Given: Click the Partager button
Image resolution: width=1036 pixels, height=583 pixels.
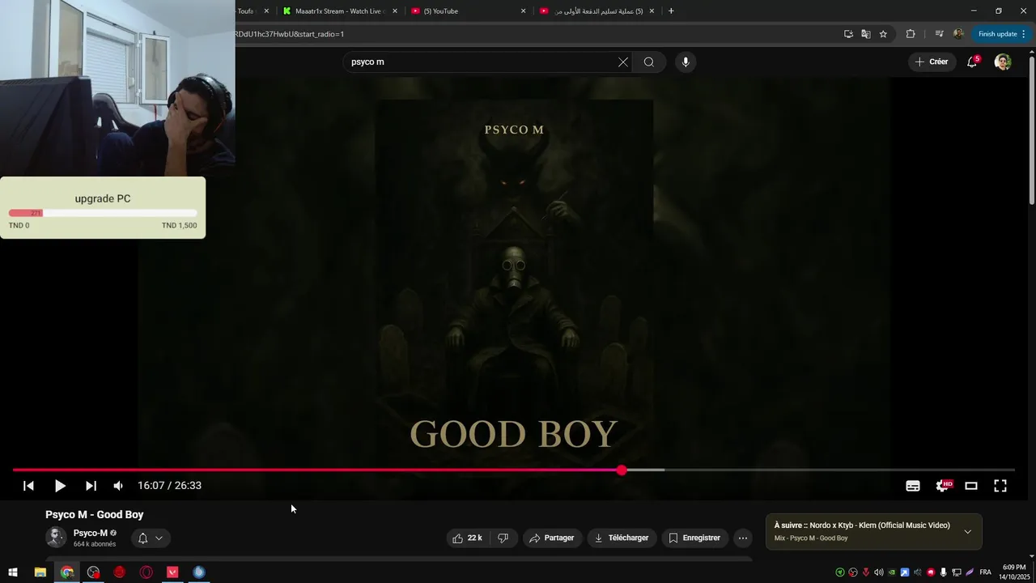Looking at the screenshot, I should pyautogui.click(x=552, y=538).
